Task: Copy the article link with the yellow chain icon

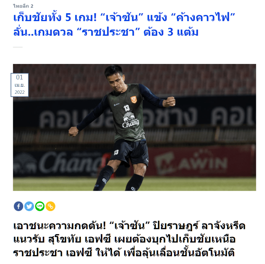Action: click(50, 206)
